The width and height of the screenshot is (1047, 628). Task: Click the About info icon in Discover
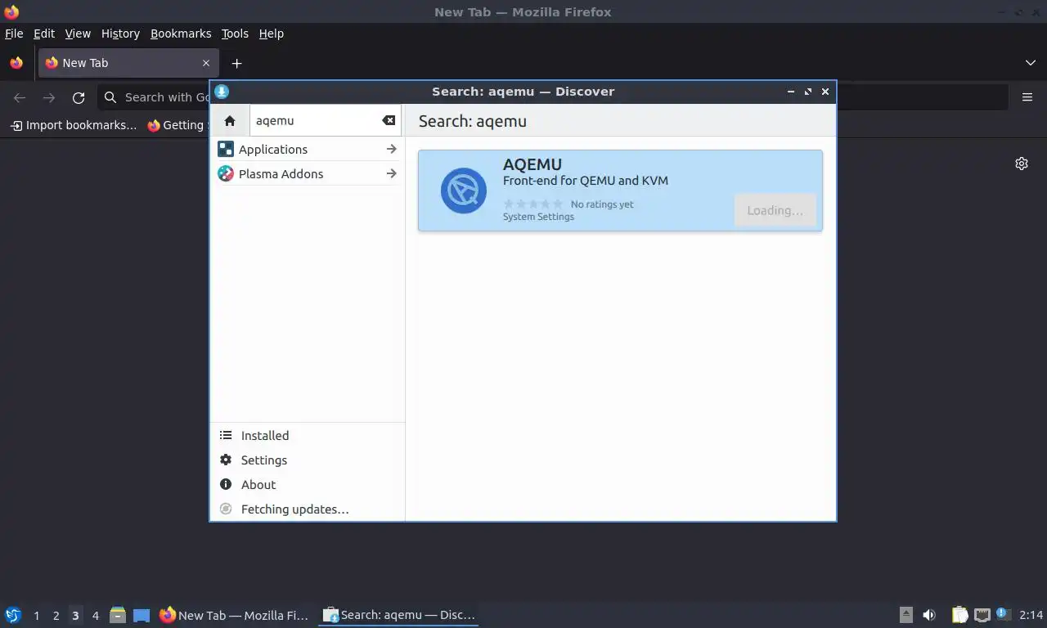pos(226,484)
